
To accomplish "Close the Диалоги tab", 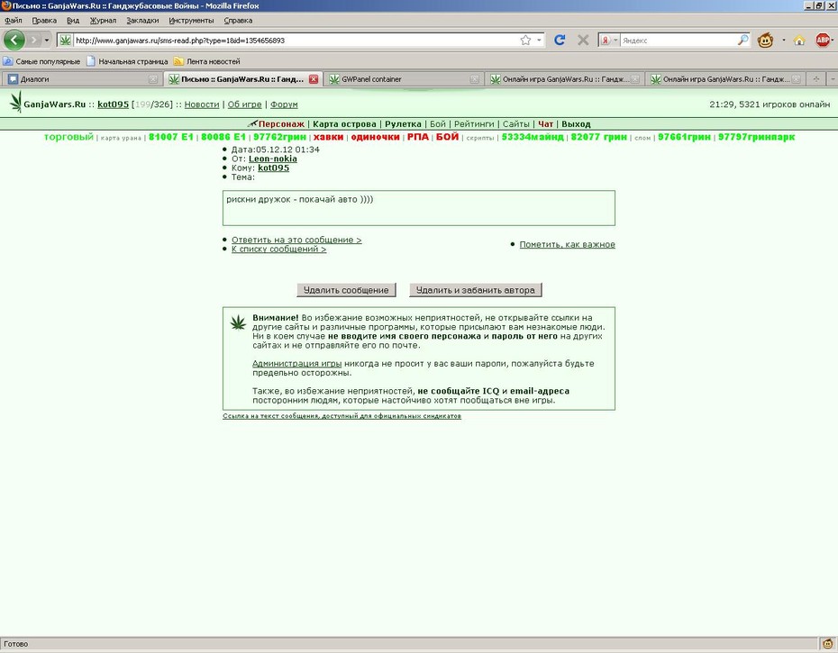I will pos(153,79).
